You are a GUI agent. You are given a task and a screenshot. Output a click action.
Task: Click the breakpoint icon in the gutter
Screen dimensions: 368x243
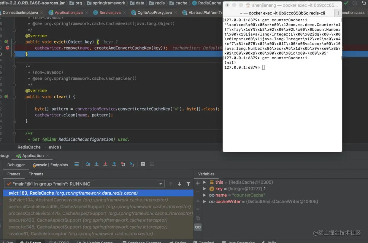[x=7, y=48]
